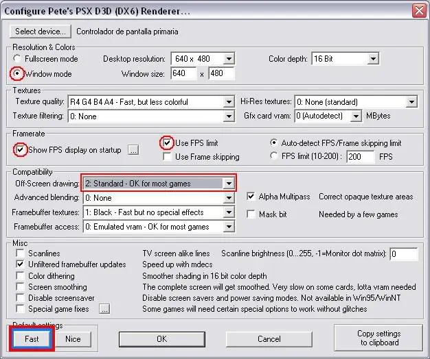Viewport: 430px width, 359px height.
Task: Apply the Fast default settings
Action: [x=32, y=339]
